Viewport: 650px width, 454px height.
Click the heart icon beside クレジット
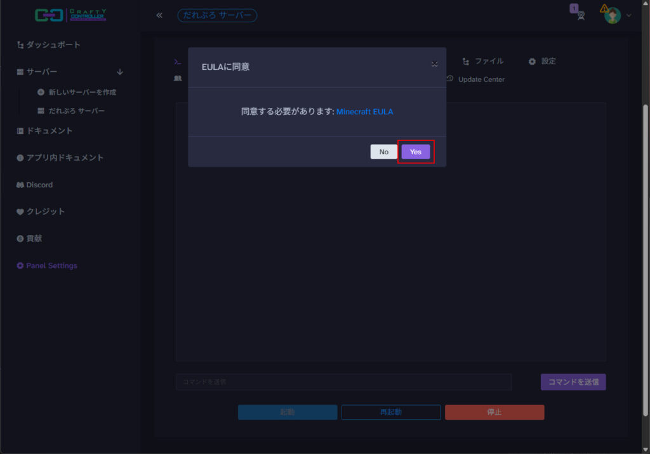coord(20,212)
